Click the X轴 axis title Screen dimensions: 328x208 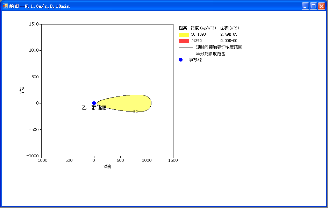[107, 166]
